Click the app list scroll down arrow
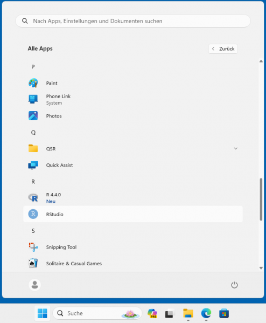This screenshot has width=266, height=323. (261, 268)
